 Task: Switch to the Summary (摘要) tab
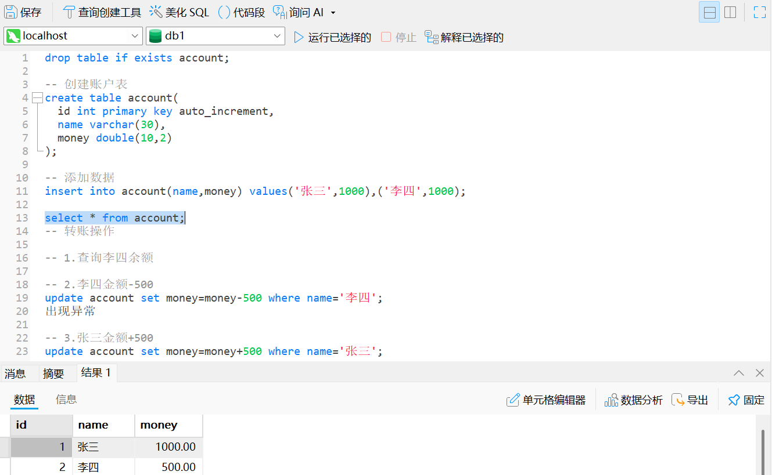53,374
